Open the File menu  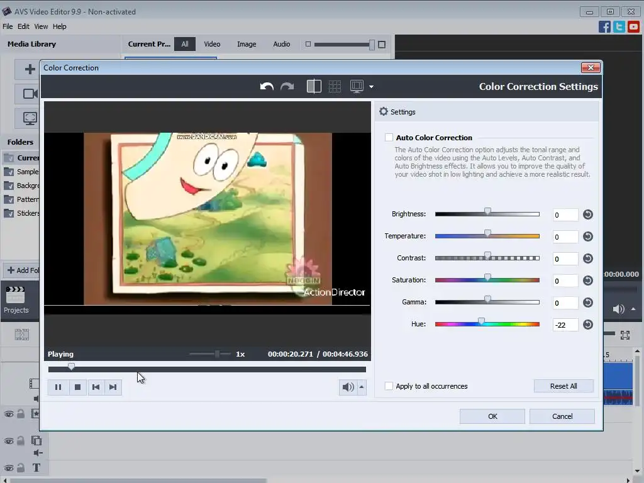pyautogui.click(x=8, y=26)
